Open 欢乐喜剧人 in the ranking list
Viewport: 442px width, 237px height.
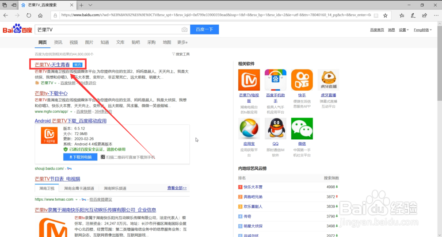click(253, 206)
